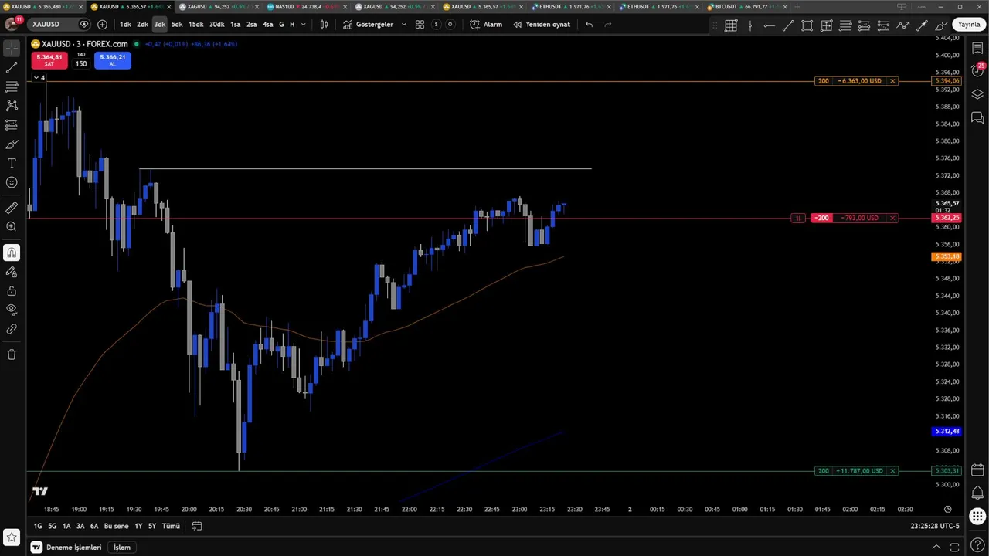Open the object tree layers panel
Viewport: 989px width, 556px height.
tap(977, 94)
